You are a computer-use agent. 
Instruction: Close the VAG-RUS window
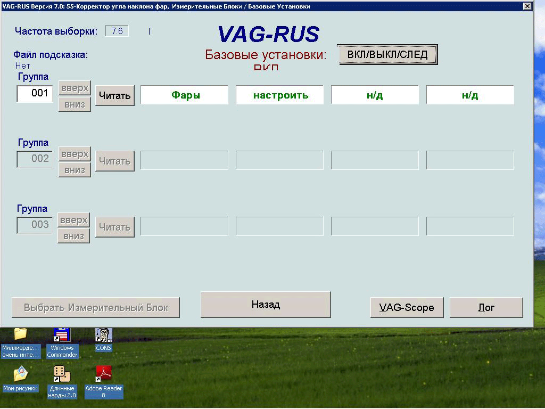pos(527,6)
